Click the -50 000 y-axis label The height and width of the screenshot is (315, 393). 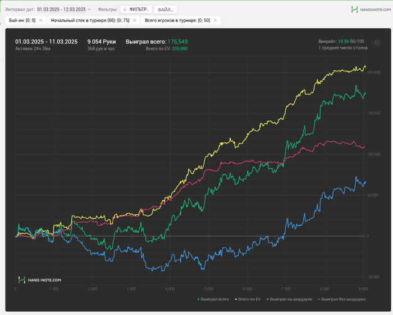point(373,277)
